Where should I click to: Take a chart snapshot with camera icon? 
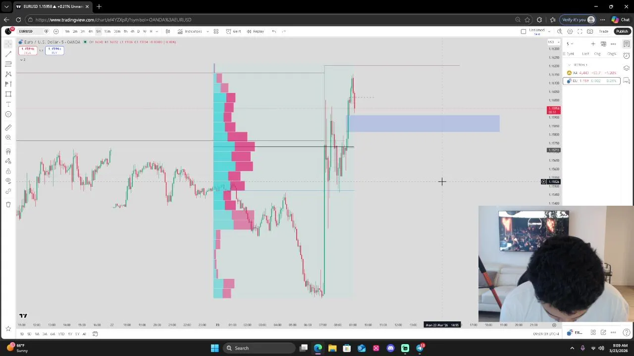click(590, 31)
